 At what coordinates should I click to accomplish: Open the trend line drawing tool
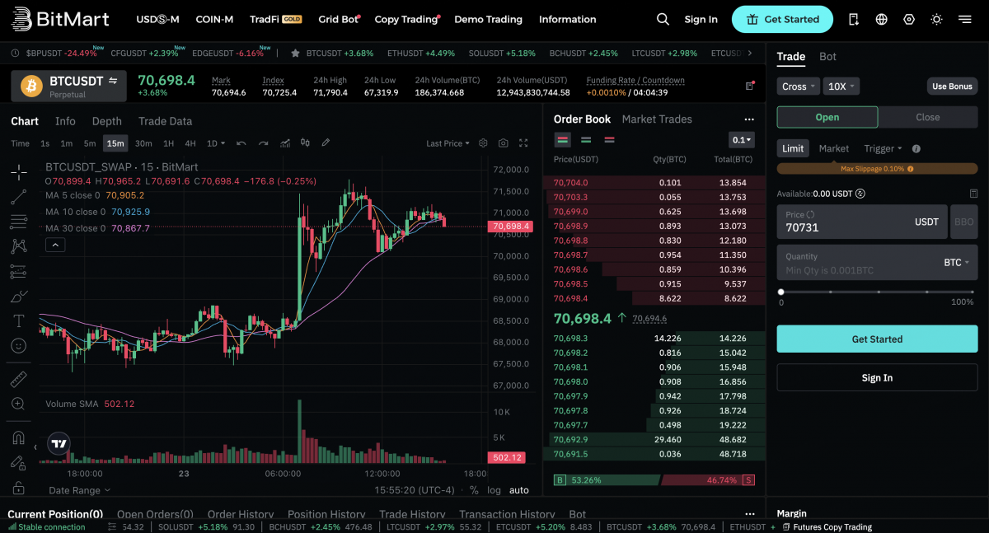click(x=18, y=197)
